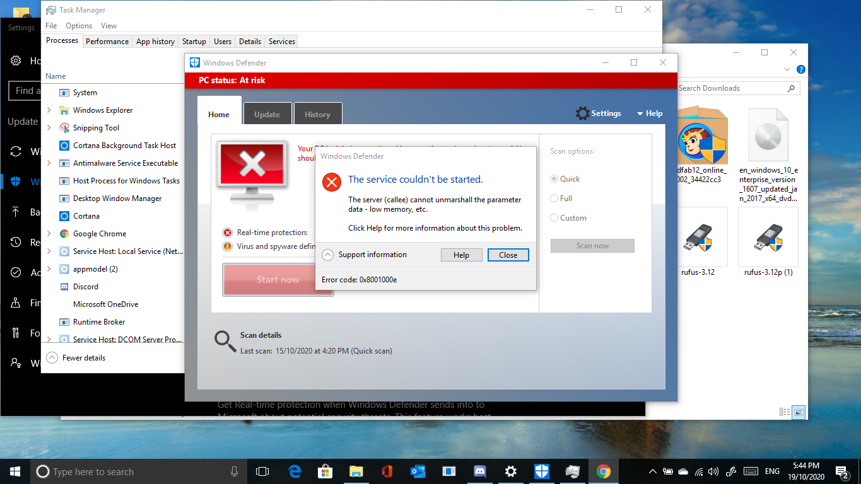The image size is (861, 484).
Task: Open Microsoft Store from taskbar
Action: coord(325,471)
